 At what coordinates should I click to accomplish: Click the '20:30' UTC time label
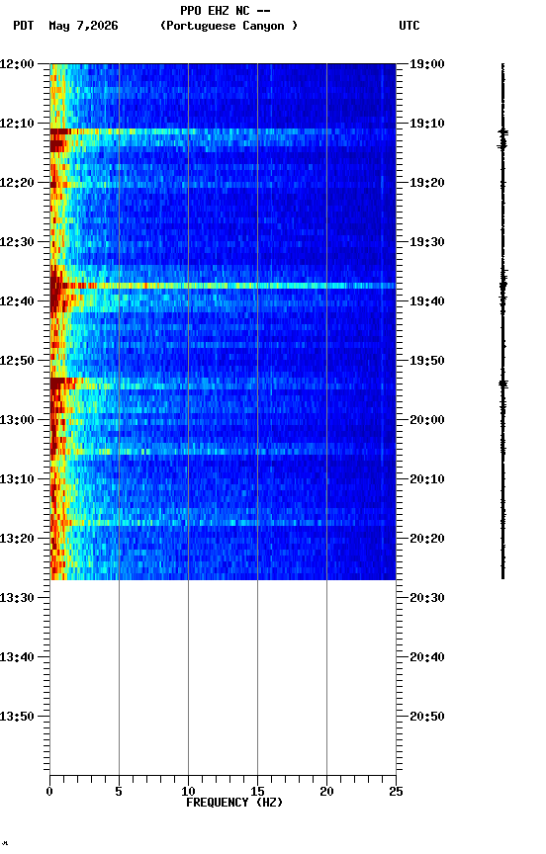pos(427,598)
